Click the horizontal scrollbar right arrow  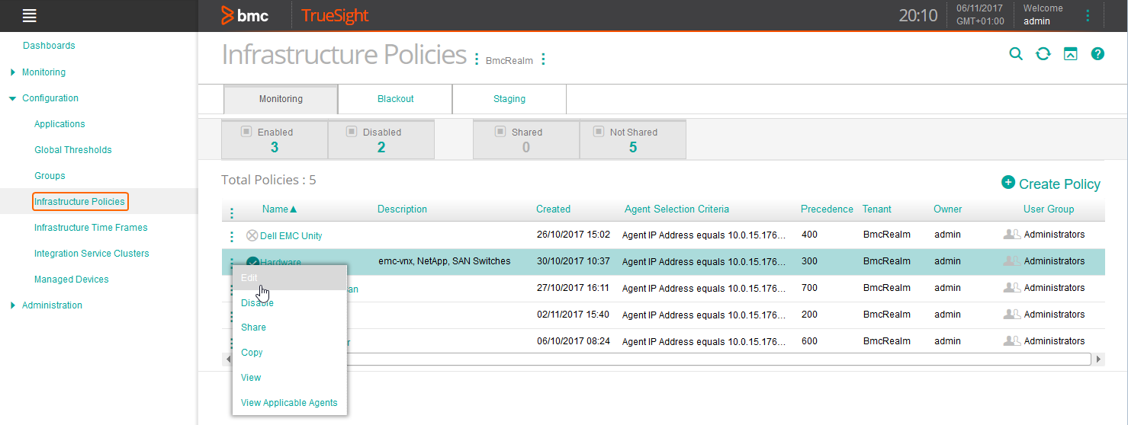pyautogui.click(x=1098, y=359)
